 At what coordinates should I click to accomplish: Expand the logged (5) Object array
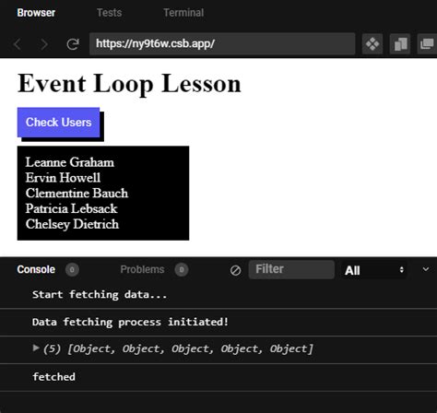pyautogui.click(x=36, y=348)
